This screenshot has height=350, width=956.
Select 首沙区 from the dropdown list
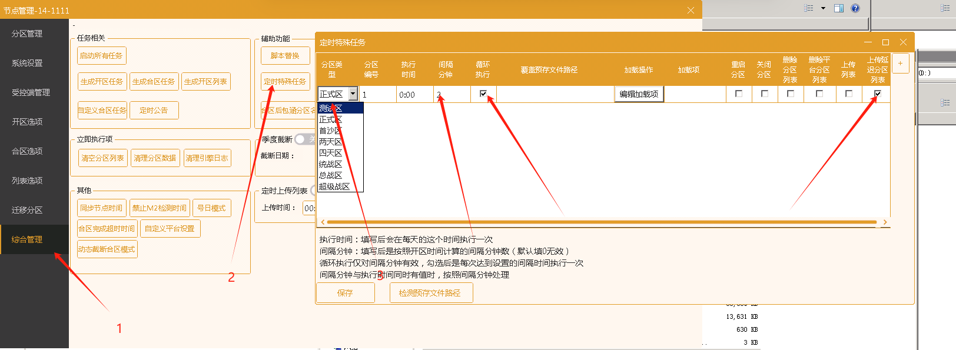pos(340,131)
